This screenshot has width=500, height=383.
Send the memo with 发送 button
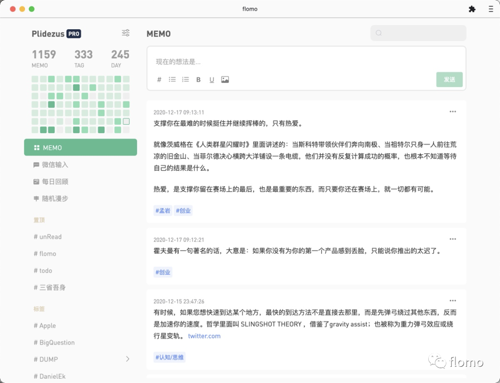[x=449, y=80]
